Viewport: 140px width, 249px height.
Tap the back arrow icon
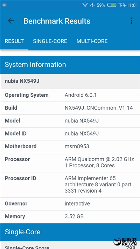[x=11, y=21]
